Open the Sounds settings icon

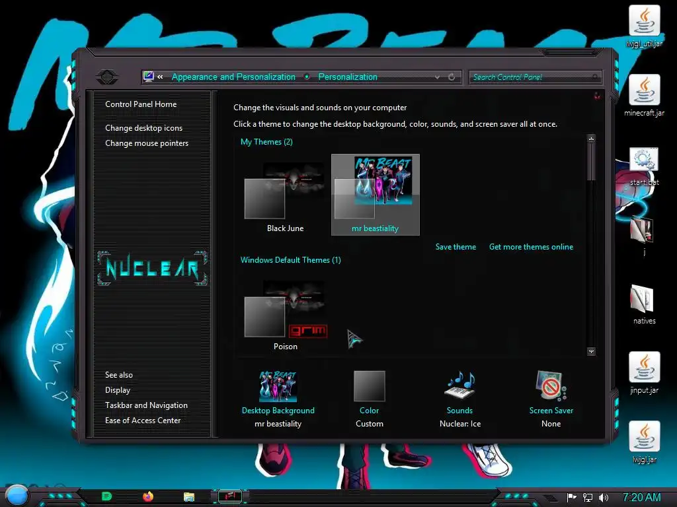460,385
